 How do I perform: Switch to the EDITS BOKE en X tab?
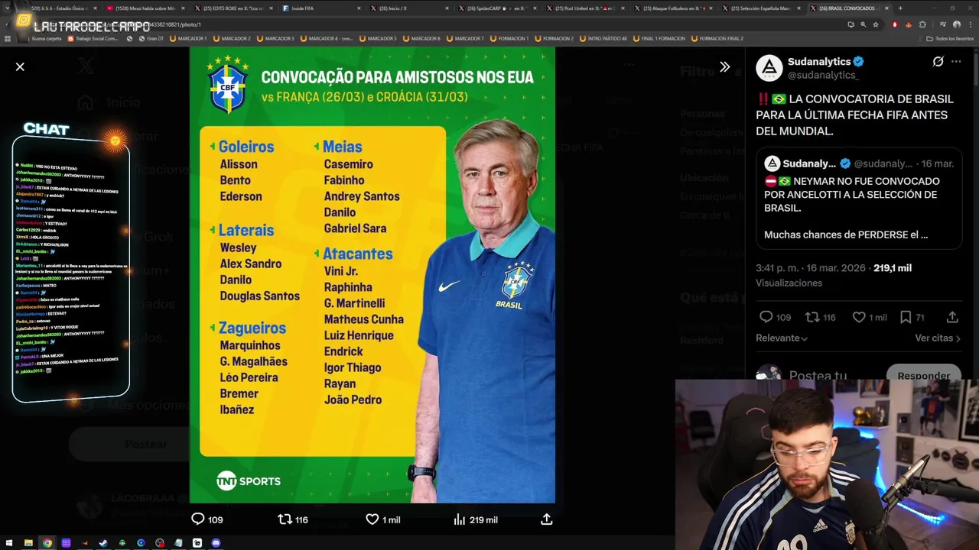tap(233, 8)
